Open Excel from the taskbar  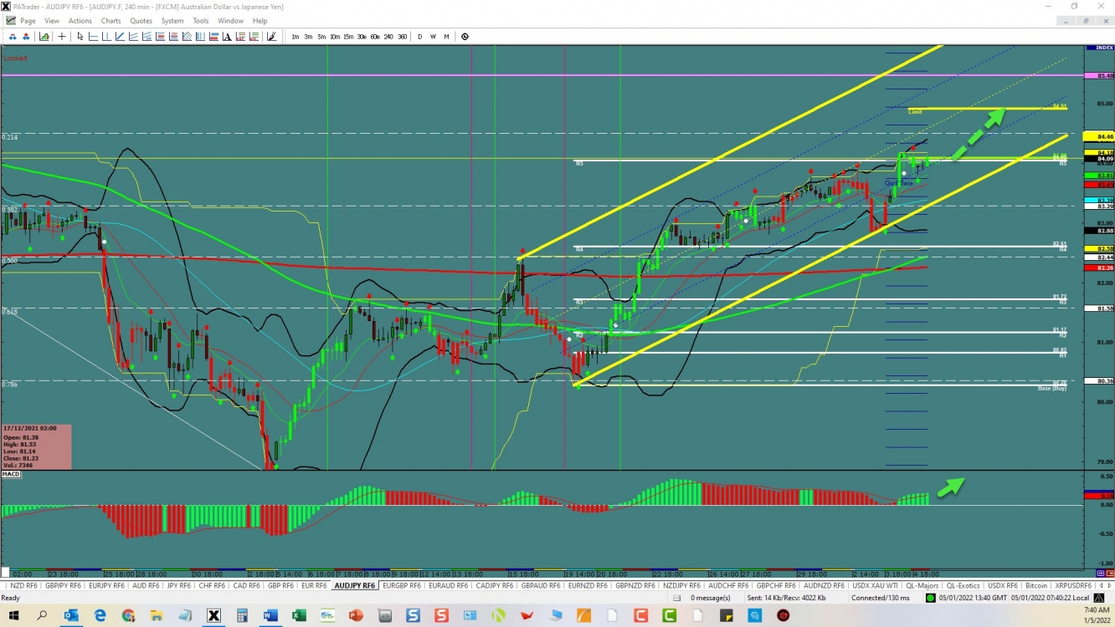tap(298, 615)
